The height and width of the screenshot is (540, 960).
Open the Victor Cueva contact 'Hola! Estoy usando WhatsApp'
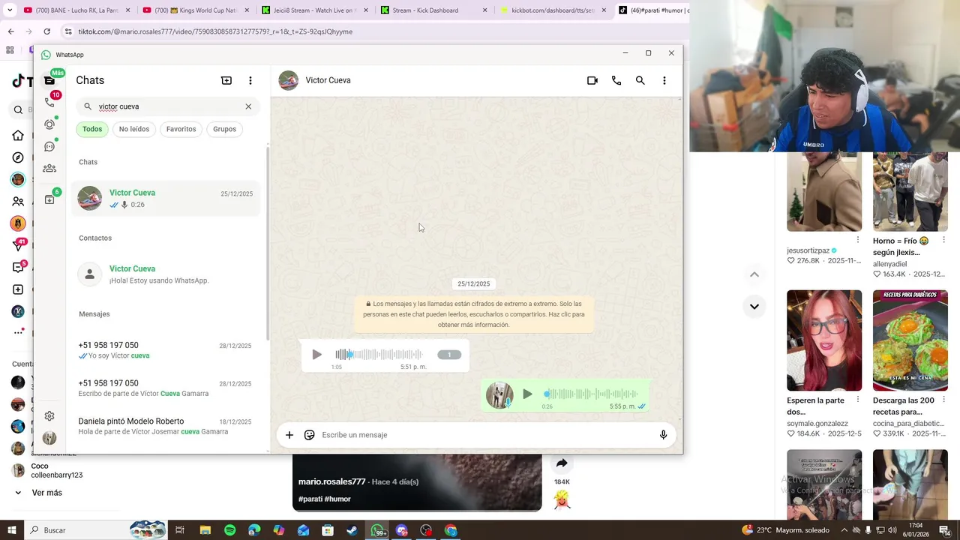click(166, 274)
